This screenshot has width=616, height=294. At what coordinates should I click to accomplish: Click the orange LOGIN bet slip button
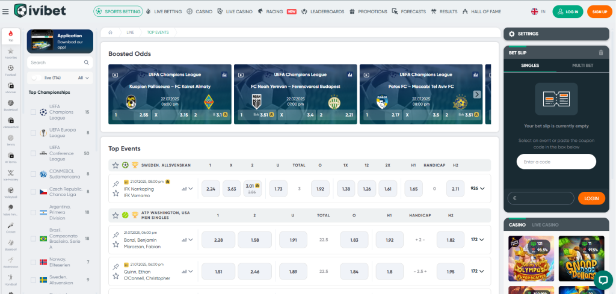point(591,198)
